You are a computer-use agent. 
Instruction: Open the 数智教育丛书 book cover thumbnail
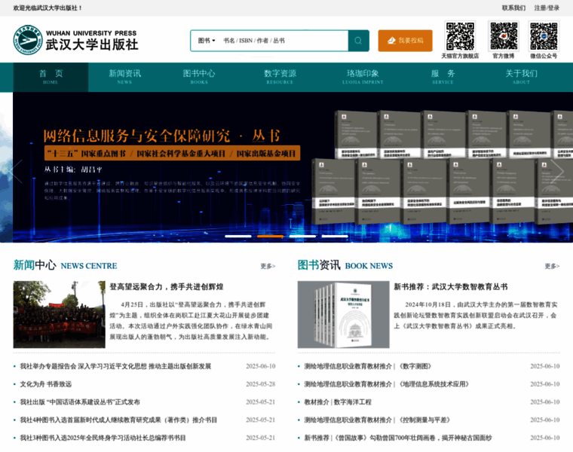(x=344, y=314)
